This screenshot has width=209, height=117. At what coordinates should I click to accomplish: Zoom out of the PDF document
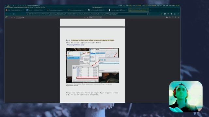[x=85, y=17]
